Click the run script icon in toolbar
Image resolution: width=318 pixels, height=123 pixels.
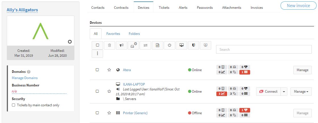(x=158, y=45)
